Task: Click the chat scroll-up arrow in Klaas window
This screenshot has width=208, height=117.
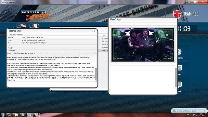Action: coord(176,67)
